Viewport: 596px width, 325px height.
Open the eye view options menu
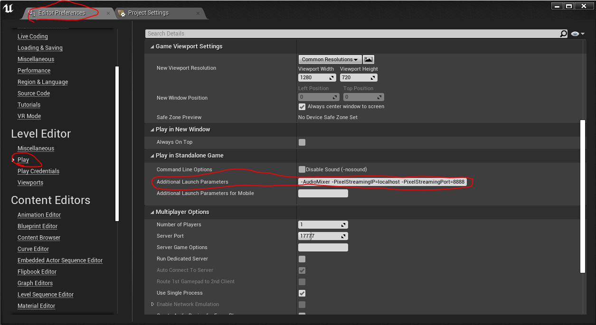pyautogui.click(x=578, y=34)
